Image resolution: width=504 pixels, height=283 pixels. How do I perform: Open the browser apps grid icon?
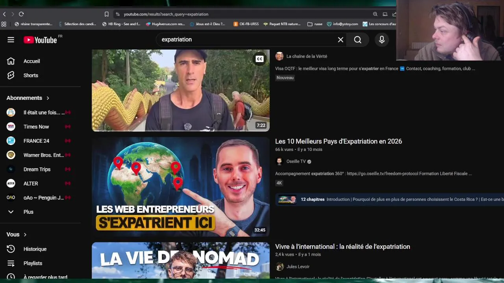(x=4, y=24)
